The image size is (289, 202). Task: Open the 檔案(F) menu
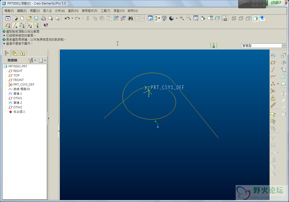coord(9,11)
